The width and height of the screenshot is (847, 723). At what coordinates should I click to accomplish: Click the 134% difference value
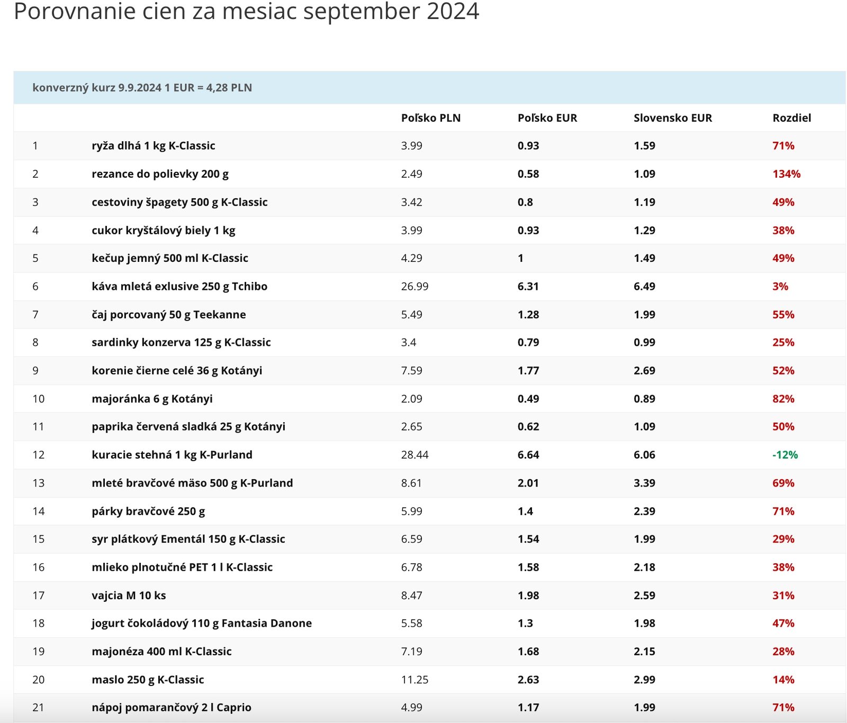[787, 174]
